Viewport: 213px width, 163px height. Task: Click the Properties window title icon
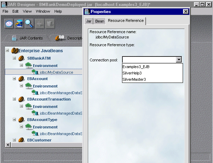click(x=87, y=12)
